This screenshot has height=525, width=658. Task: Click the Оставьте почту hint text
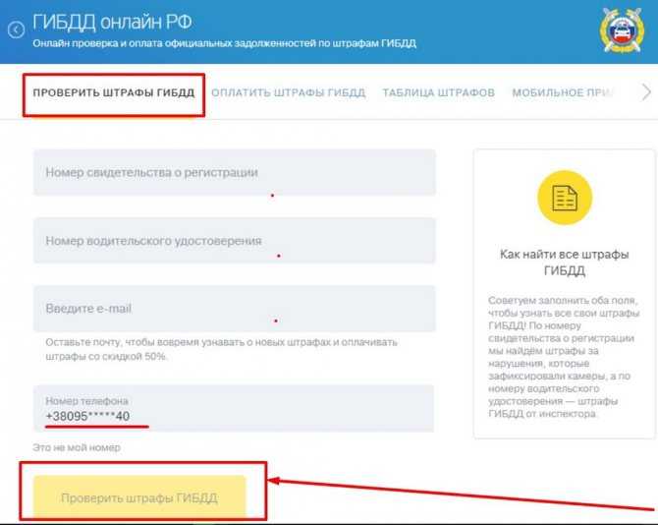point(221,349)
